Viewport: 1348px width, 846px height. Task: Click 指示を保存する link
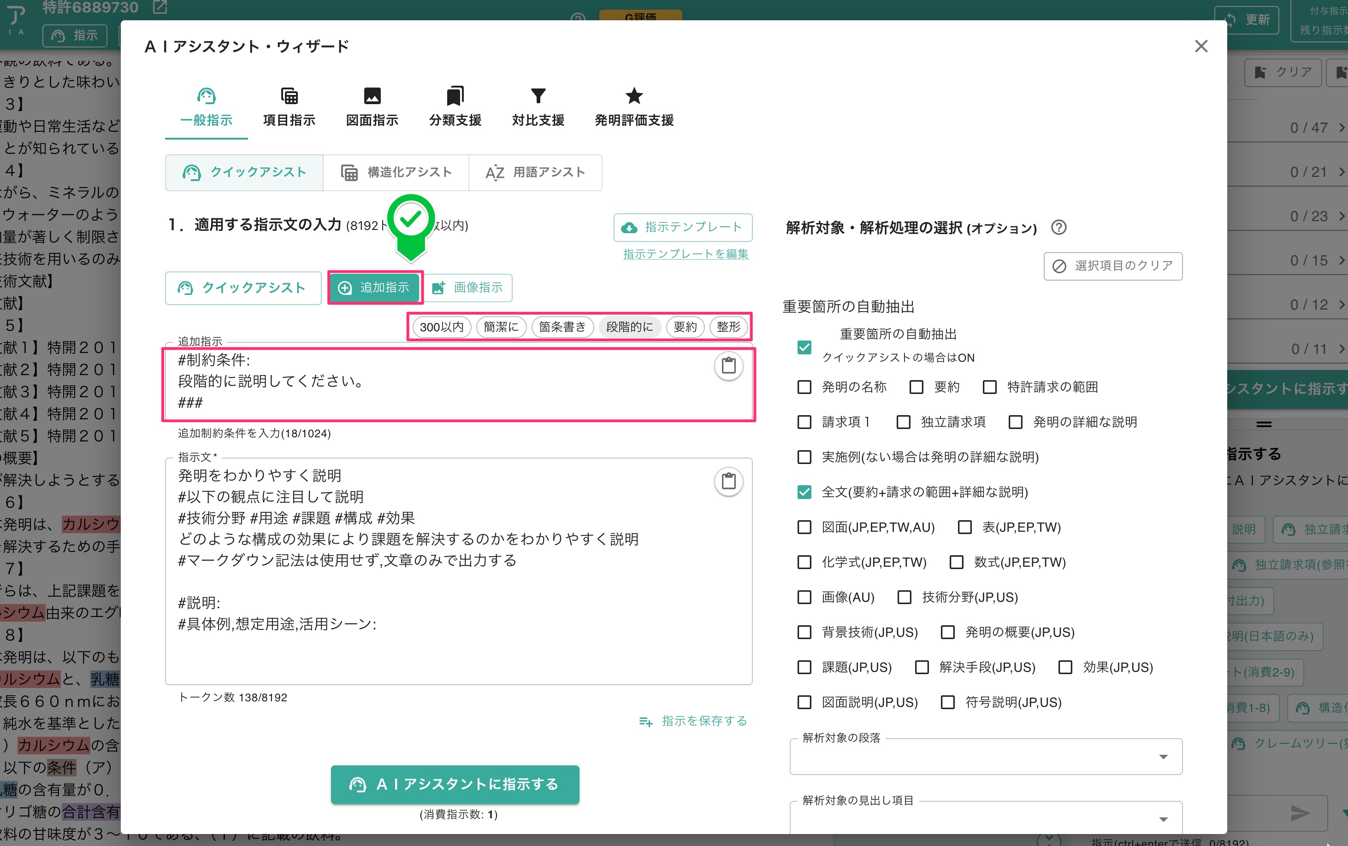coord(693,721)
